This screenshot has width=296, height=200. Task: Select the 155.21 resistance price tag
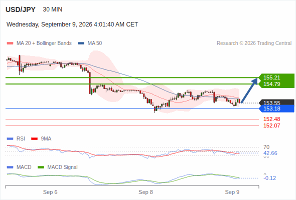pyautogui.click(x=272, y=77)
